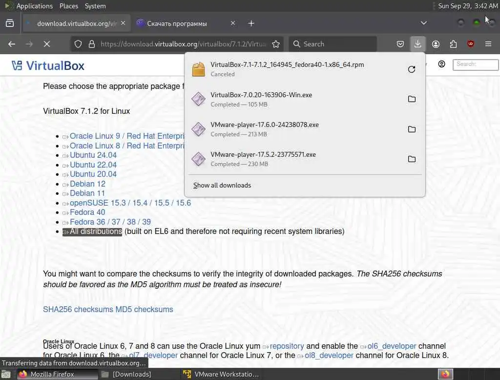Viewport: 500px width, 380px height.
Task: Click the canceled rpm package file icon
Action: [x=198, y=69]
